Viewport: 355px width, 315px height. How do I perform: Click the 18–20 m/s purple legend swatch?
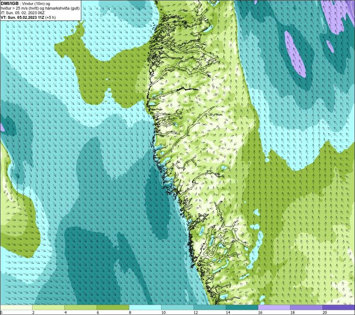pos(306,307)
